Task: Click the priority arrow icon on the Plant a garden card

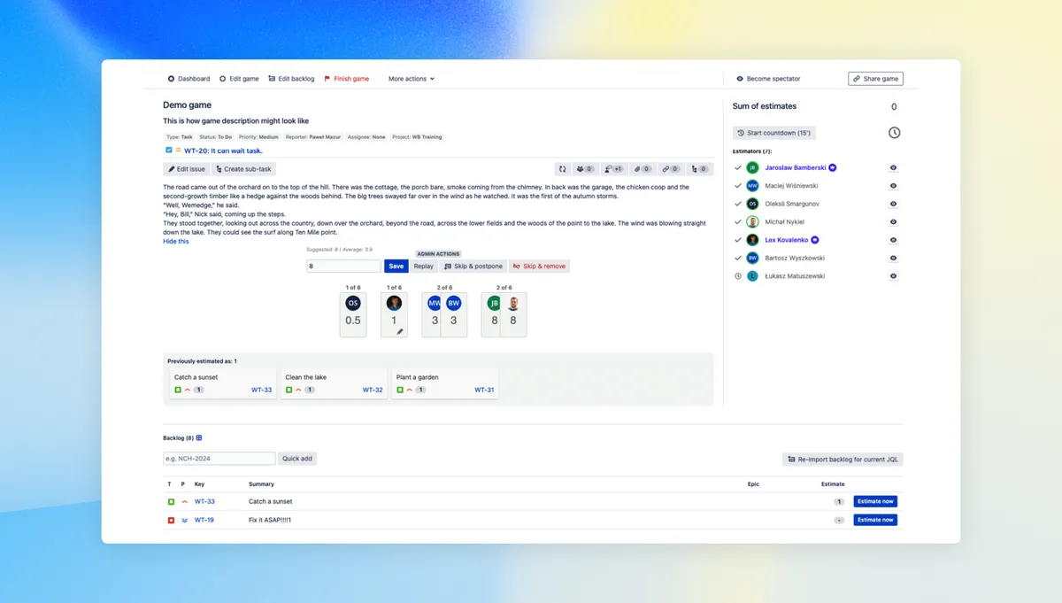Action: [410, 390]
